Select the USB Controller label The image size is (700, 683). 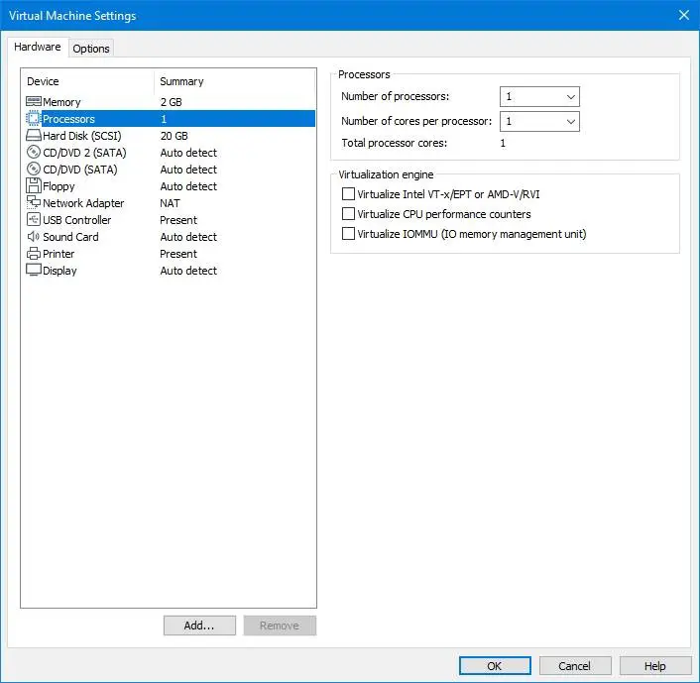(76, 220)
